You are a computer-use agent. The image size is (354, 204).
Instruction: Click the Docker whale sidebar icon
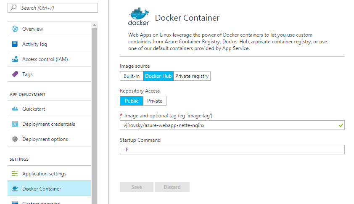coord(15,188)
